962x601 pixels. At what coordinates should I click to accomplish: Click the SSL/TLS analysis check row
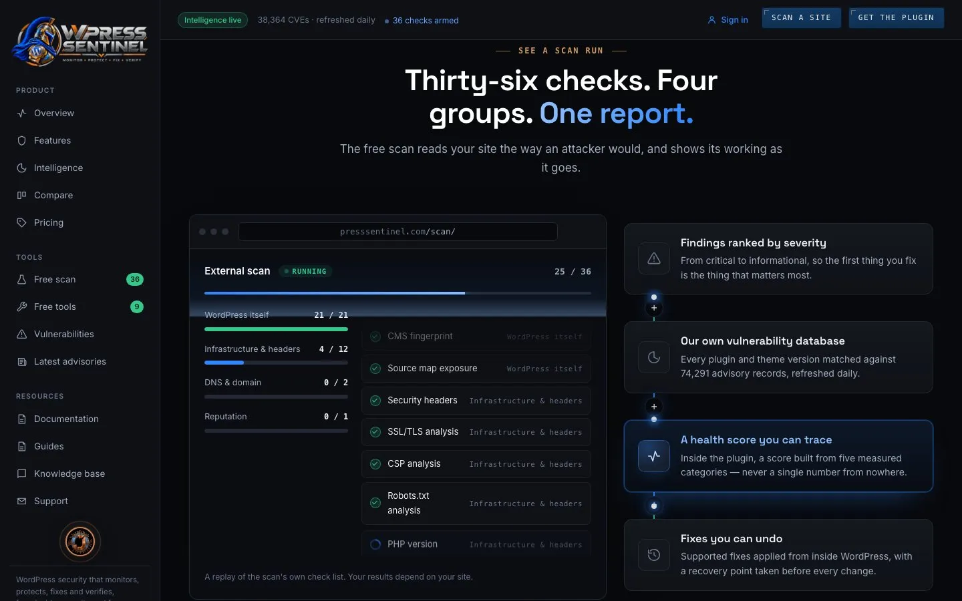pos(476,432)
